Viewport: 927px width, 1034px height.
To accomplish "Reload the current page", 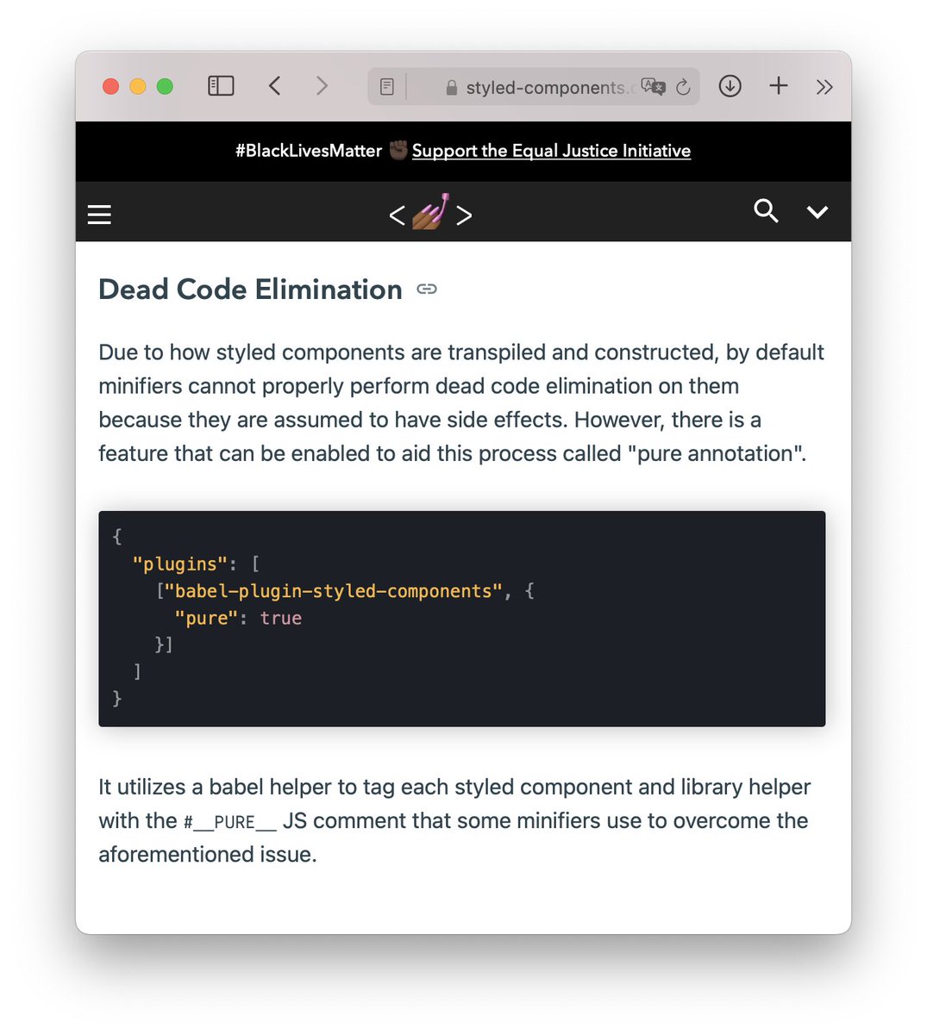I will 682,86.
